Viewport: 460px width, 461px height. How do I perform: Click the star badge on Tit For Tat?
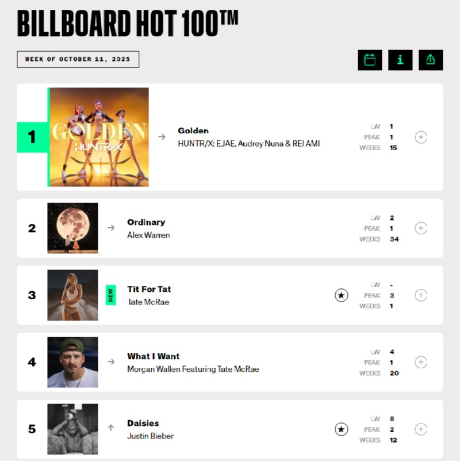(342, 295)
